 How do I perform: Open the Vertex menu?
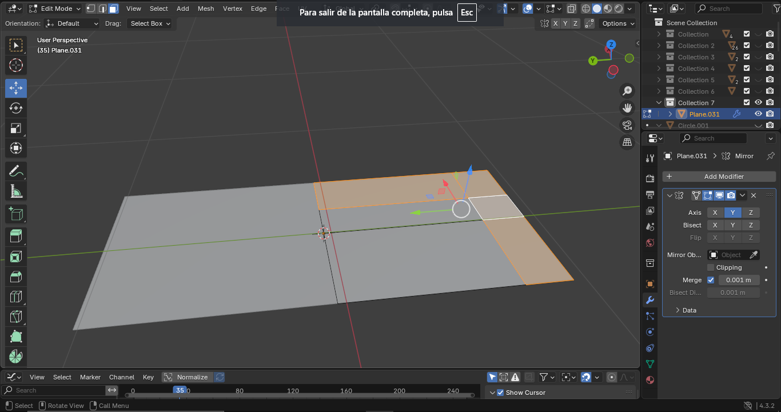(x=233, y=9)
